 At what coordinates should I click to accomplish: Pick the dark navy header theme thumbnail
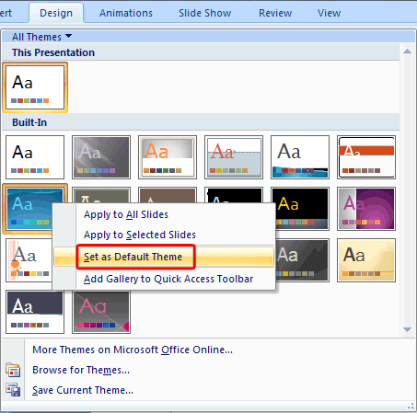tap(35, 312)
